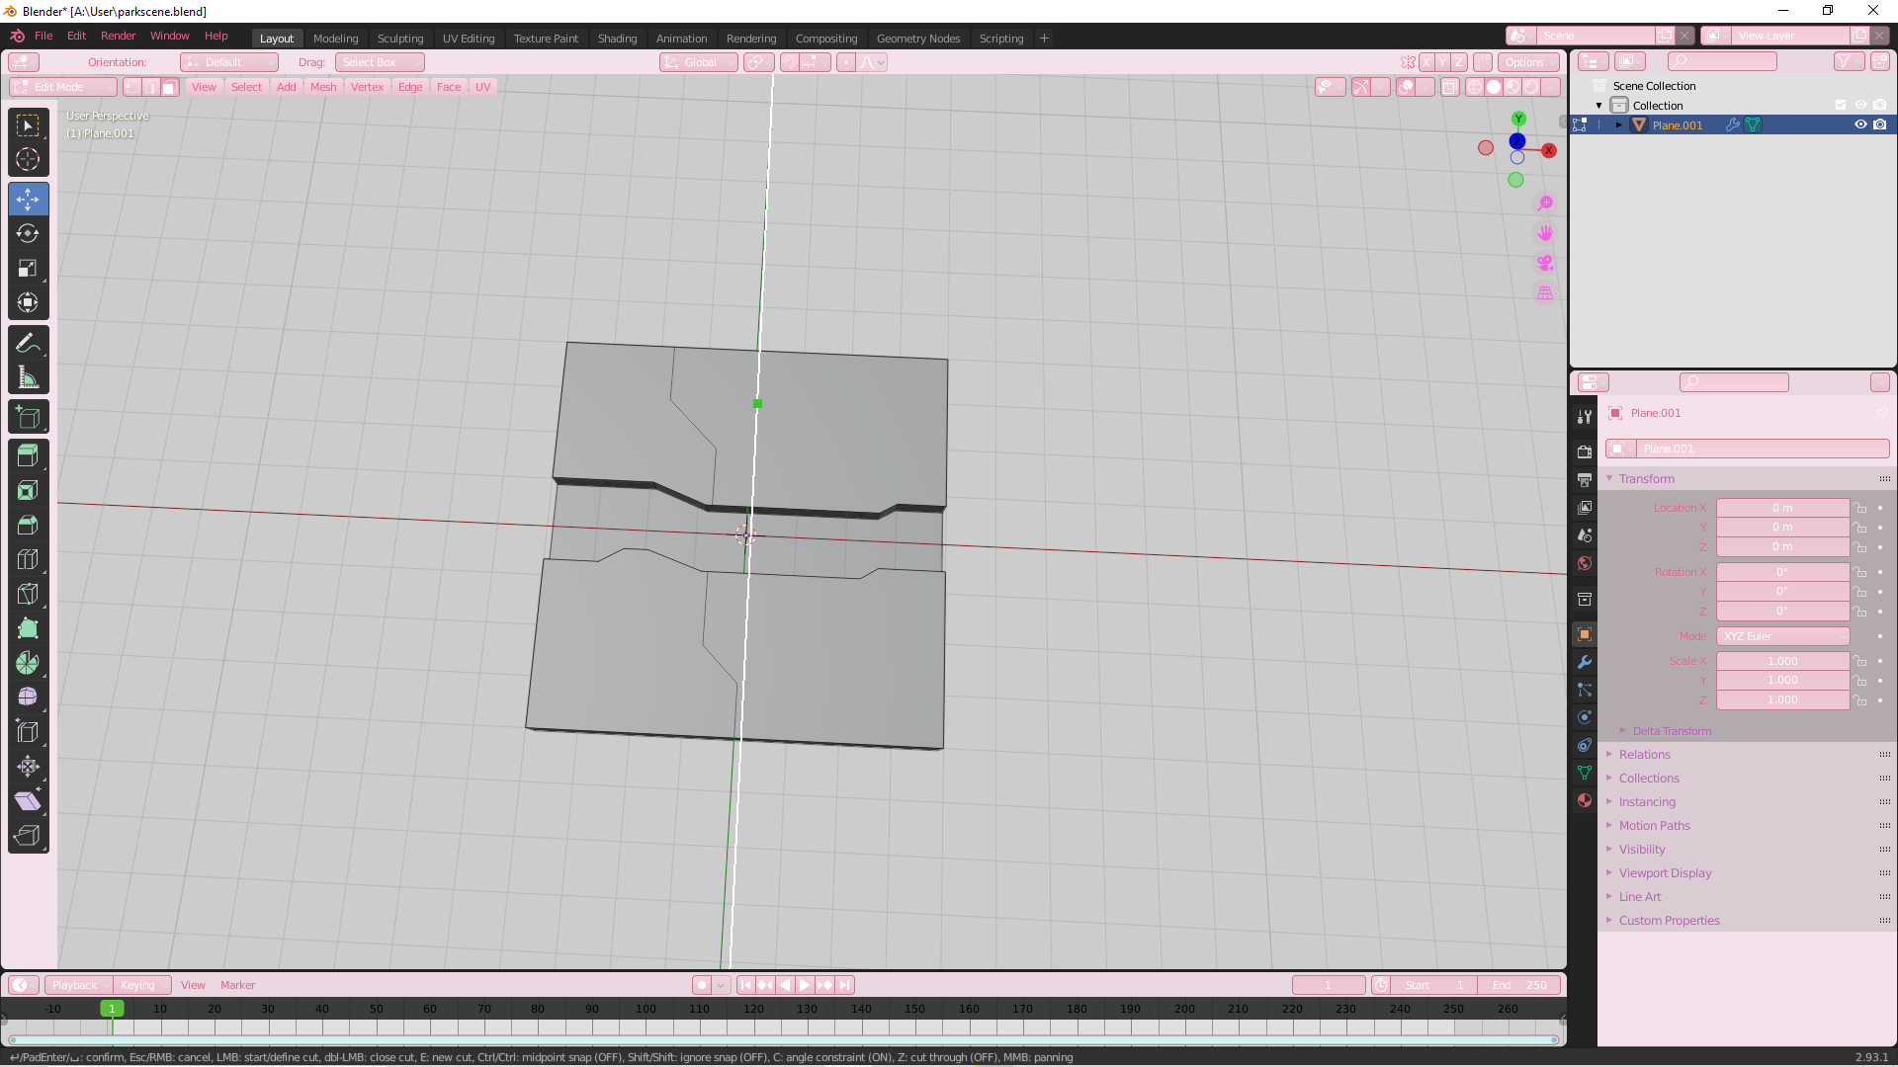1898x1067 pixels.
Task: Open the Edit Mode dropdown
Action: click(x=63, y=87)
